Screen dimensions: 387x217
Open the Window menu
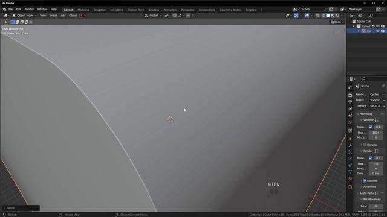[42, 10]
